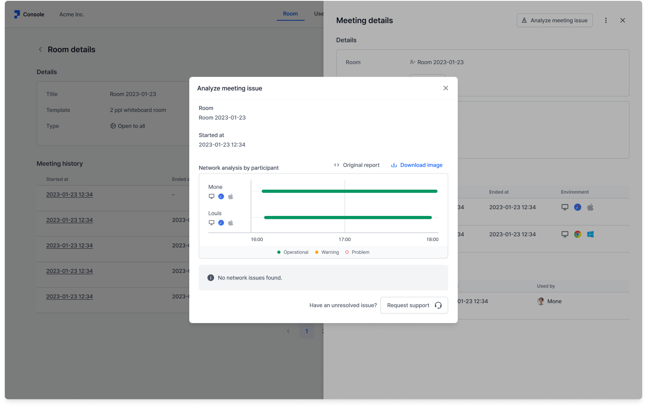Close the Analyze meeting issue dialog
Image resolution: width=647 pixels, height=408 pixels.
(446, 88)
